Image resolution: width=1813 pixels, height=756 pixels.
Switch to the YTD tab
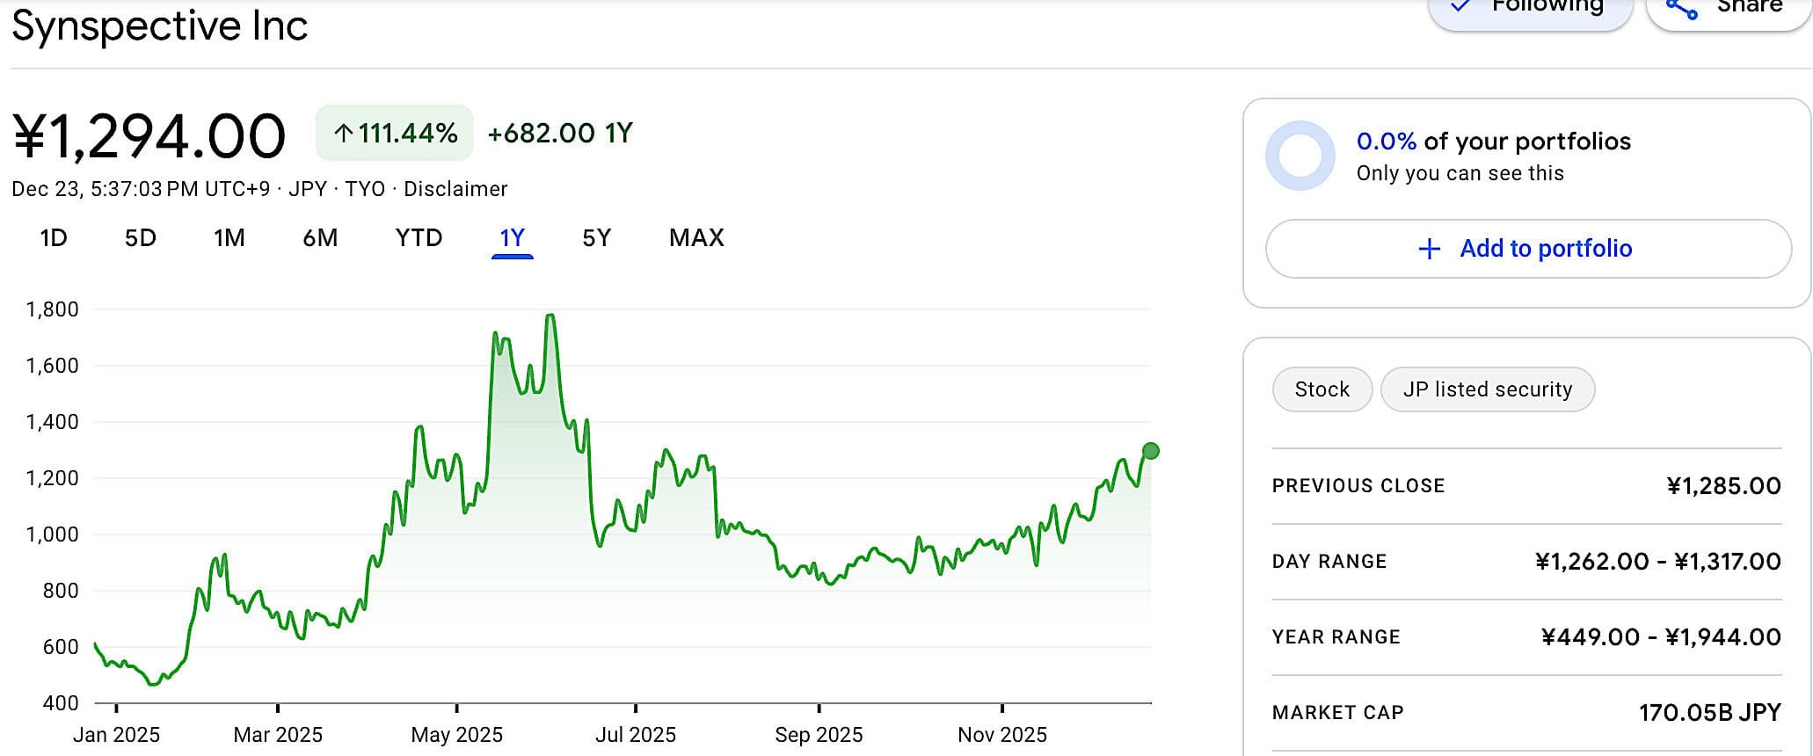(x=418, y=237)
